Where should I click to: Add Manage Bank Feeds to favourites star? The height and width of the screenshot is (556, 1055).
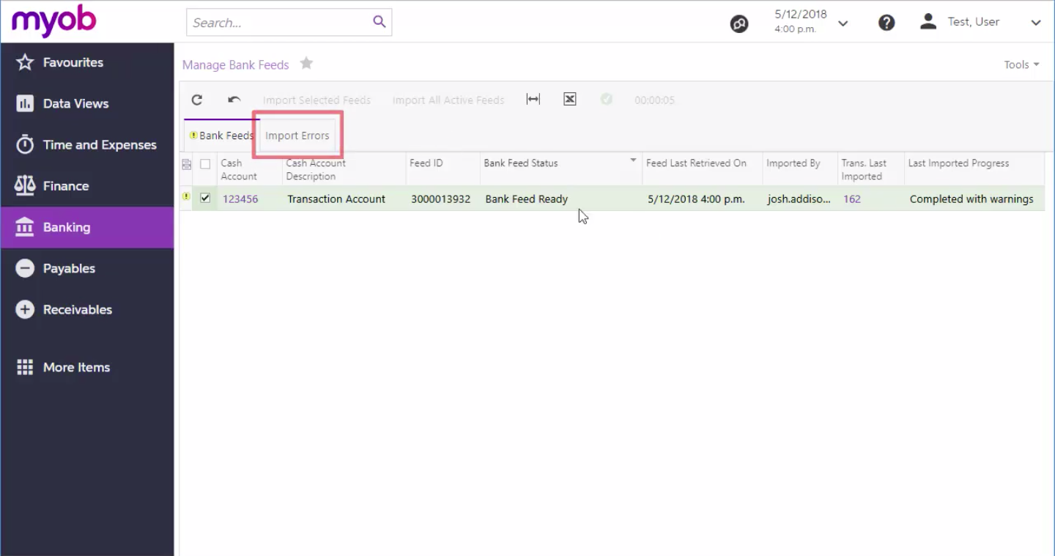click(x=306, y=64)
